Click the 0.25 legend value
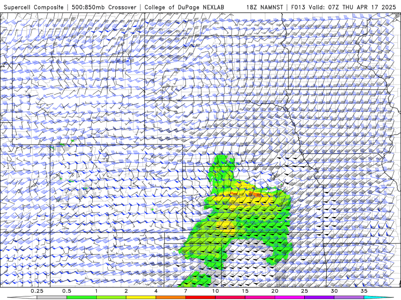 [37, 291]
